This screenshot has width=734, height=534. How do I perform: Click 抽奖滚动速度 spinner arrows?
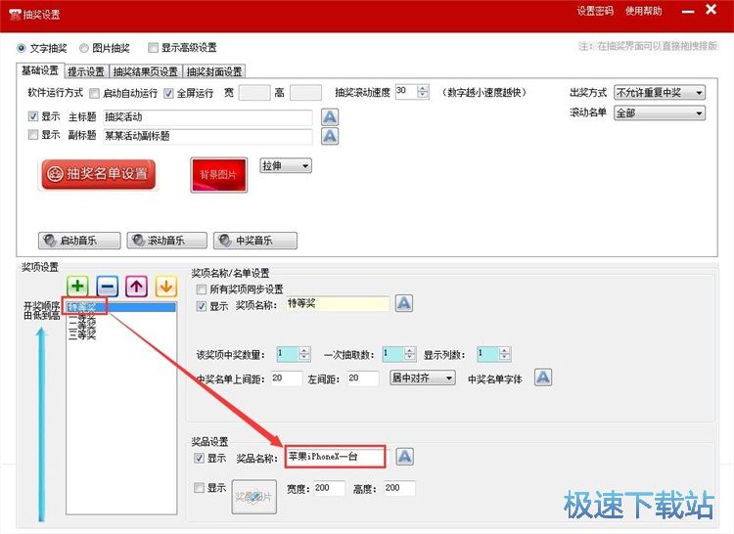pyautogui.click(x=423, y=92)
